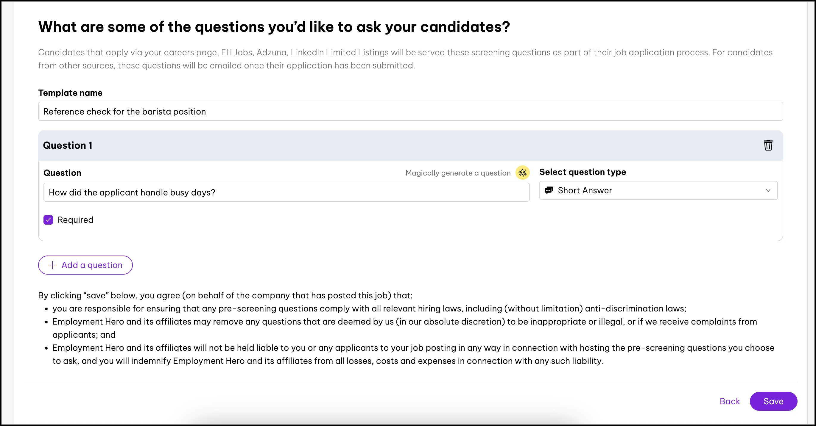816x426 pixels.
Task: Expand the question type chevron arrow
Action: pos(768,190)
